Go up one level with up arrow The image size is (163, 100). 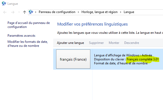[25, 12]
